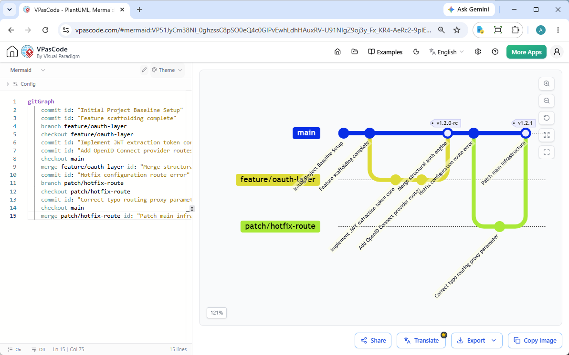Click the gitGraph keyword on line 1

click(41, 101)
